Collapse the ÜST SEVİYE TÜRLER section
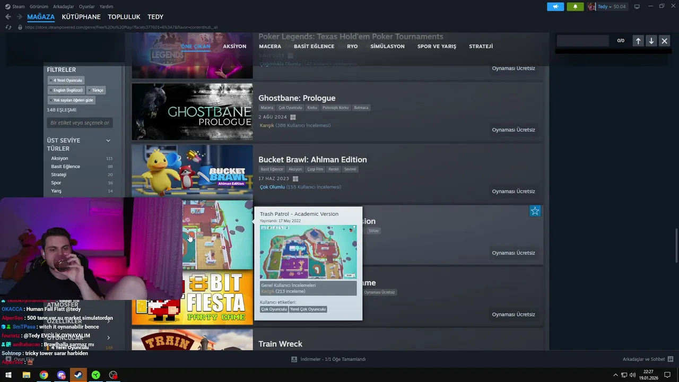 [x=108, y=141]
